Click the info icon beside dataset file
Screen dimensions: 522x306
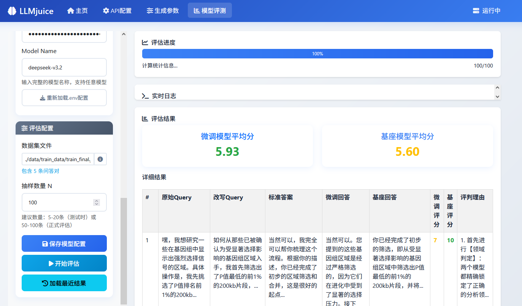click(100, 159)
